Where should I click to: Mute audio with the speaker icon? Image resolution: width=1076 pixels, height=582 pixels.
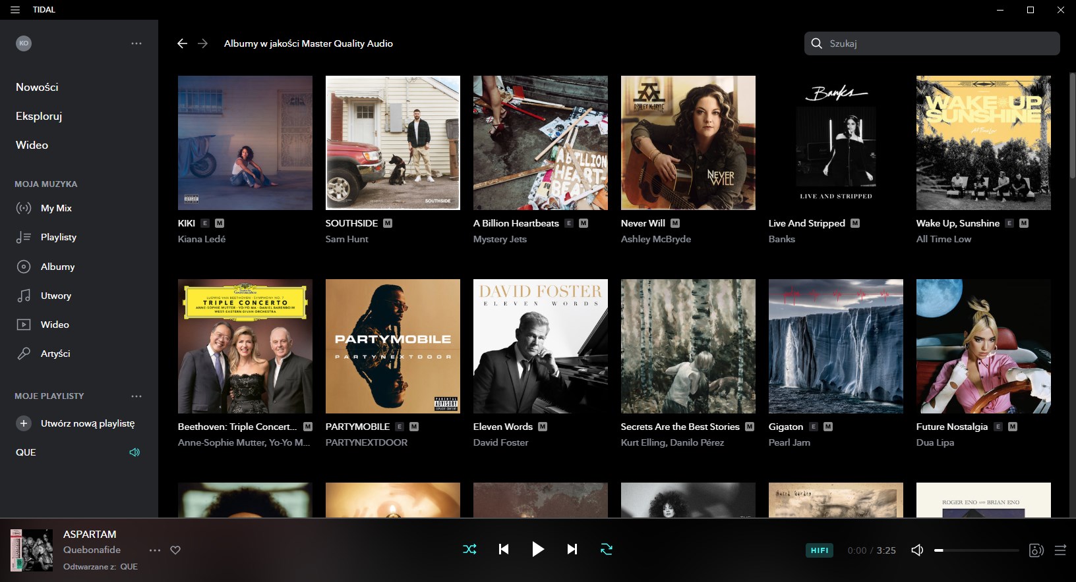(x=917, y=550)
